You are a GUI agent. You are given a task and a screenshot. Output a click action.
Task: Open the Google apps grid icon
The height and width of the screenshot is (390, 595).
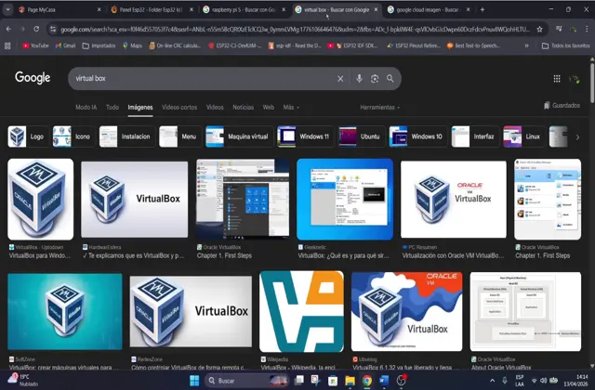point(558,80)
